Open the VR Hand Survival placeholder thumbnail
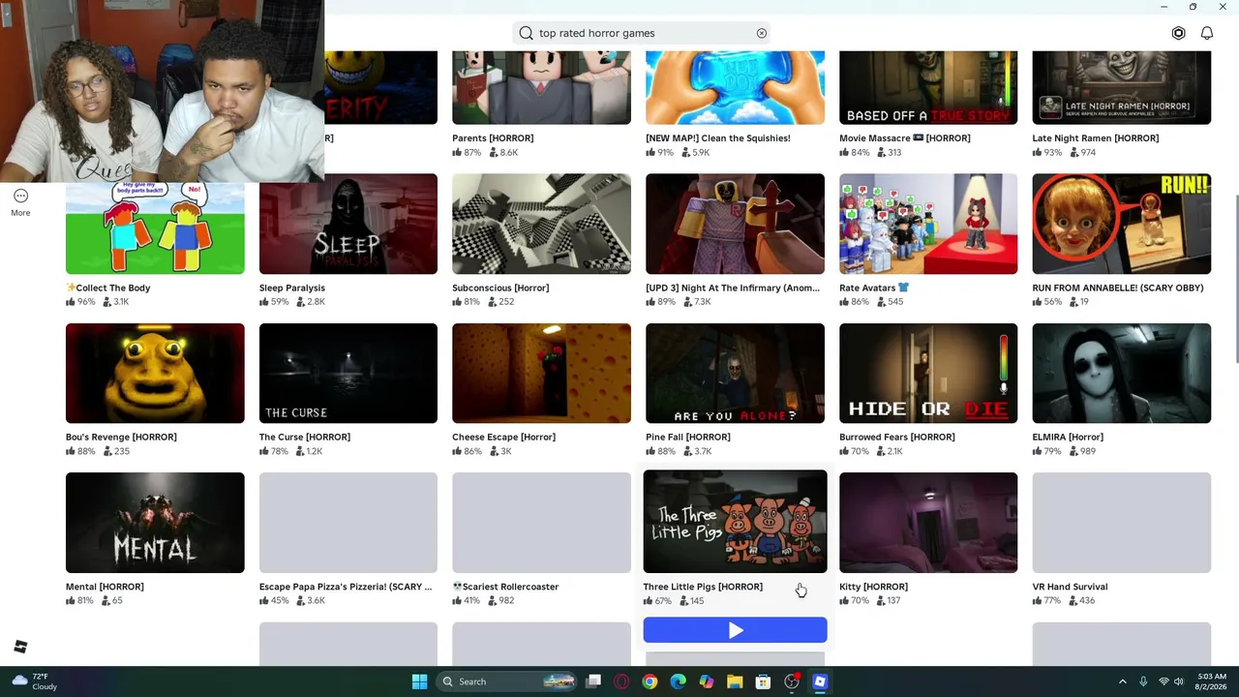This screenshot has width=1239, height=697. pos(1121,523)
